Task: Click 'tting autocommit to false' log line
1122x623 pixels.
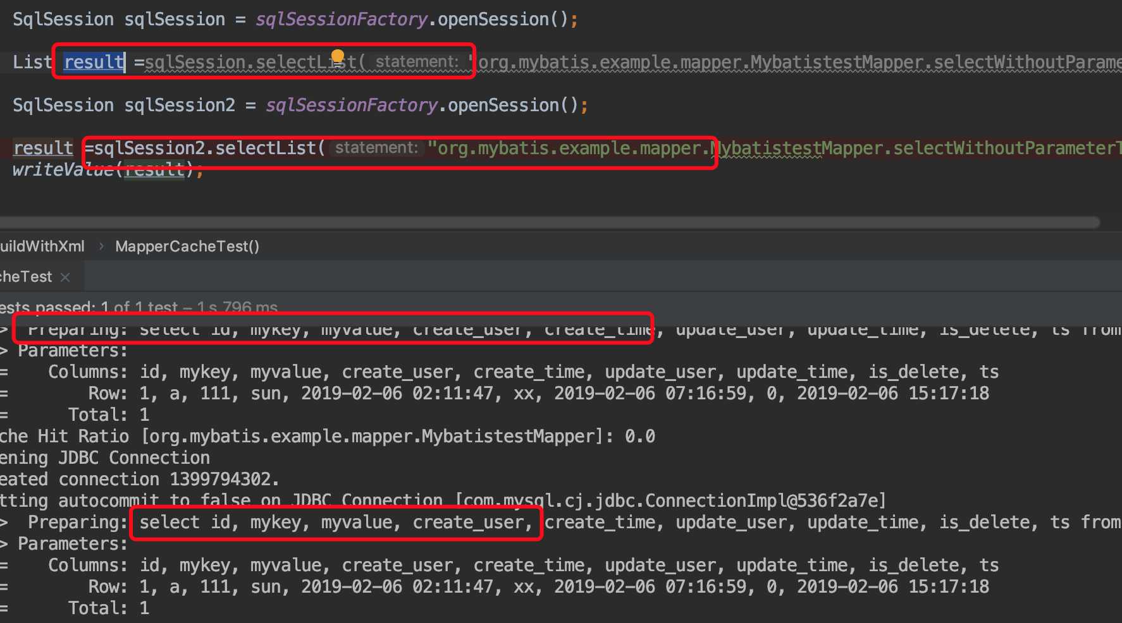Action: pos(443,500)
